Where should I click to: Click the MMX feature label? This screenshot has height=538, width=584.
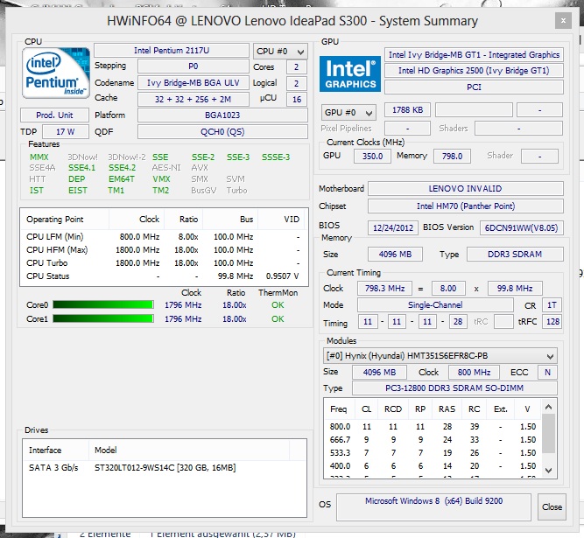tap(39, 157)
